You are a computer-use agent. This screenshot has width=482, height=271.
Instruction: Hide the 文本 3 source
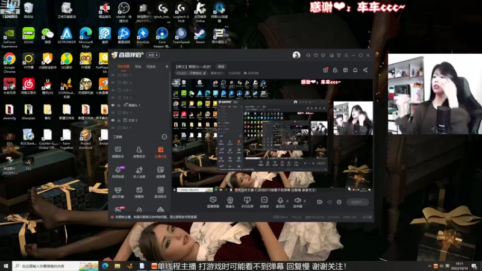[113, 120]
